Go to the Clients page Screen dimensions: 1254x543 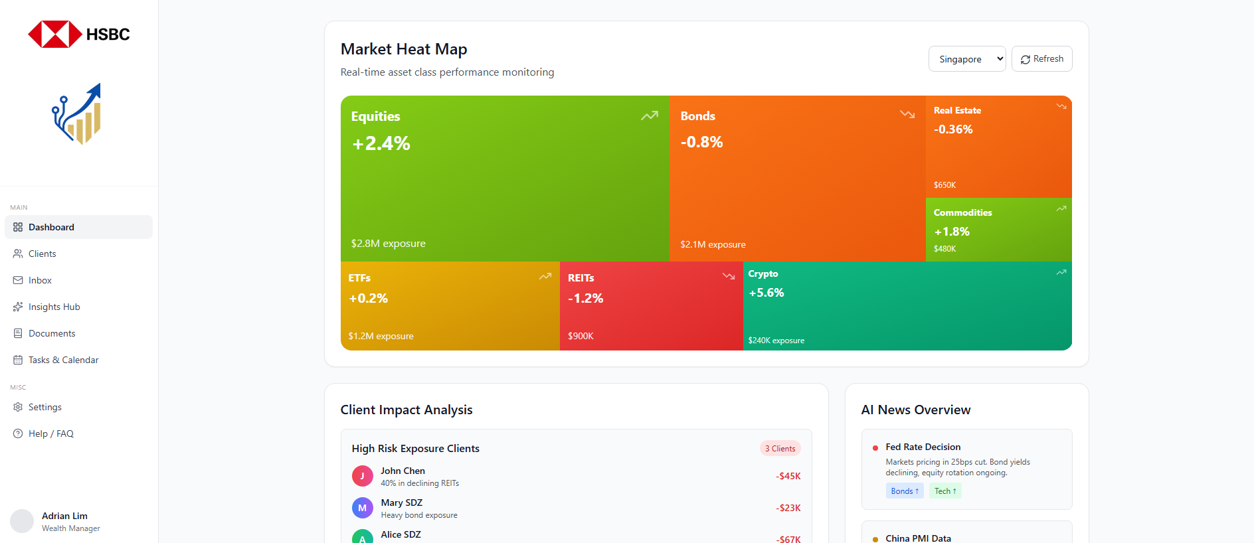click(78, 254)
